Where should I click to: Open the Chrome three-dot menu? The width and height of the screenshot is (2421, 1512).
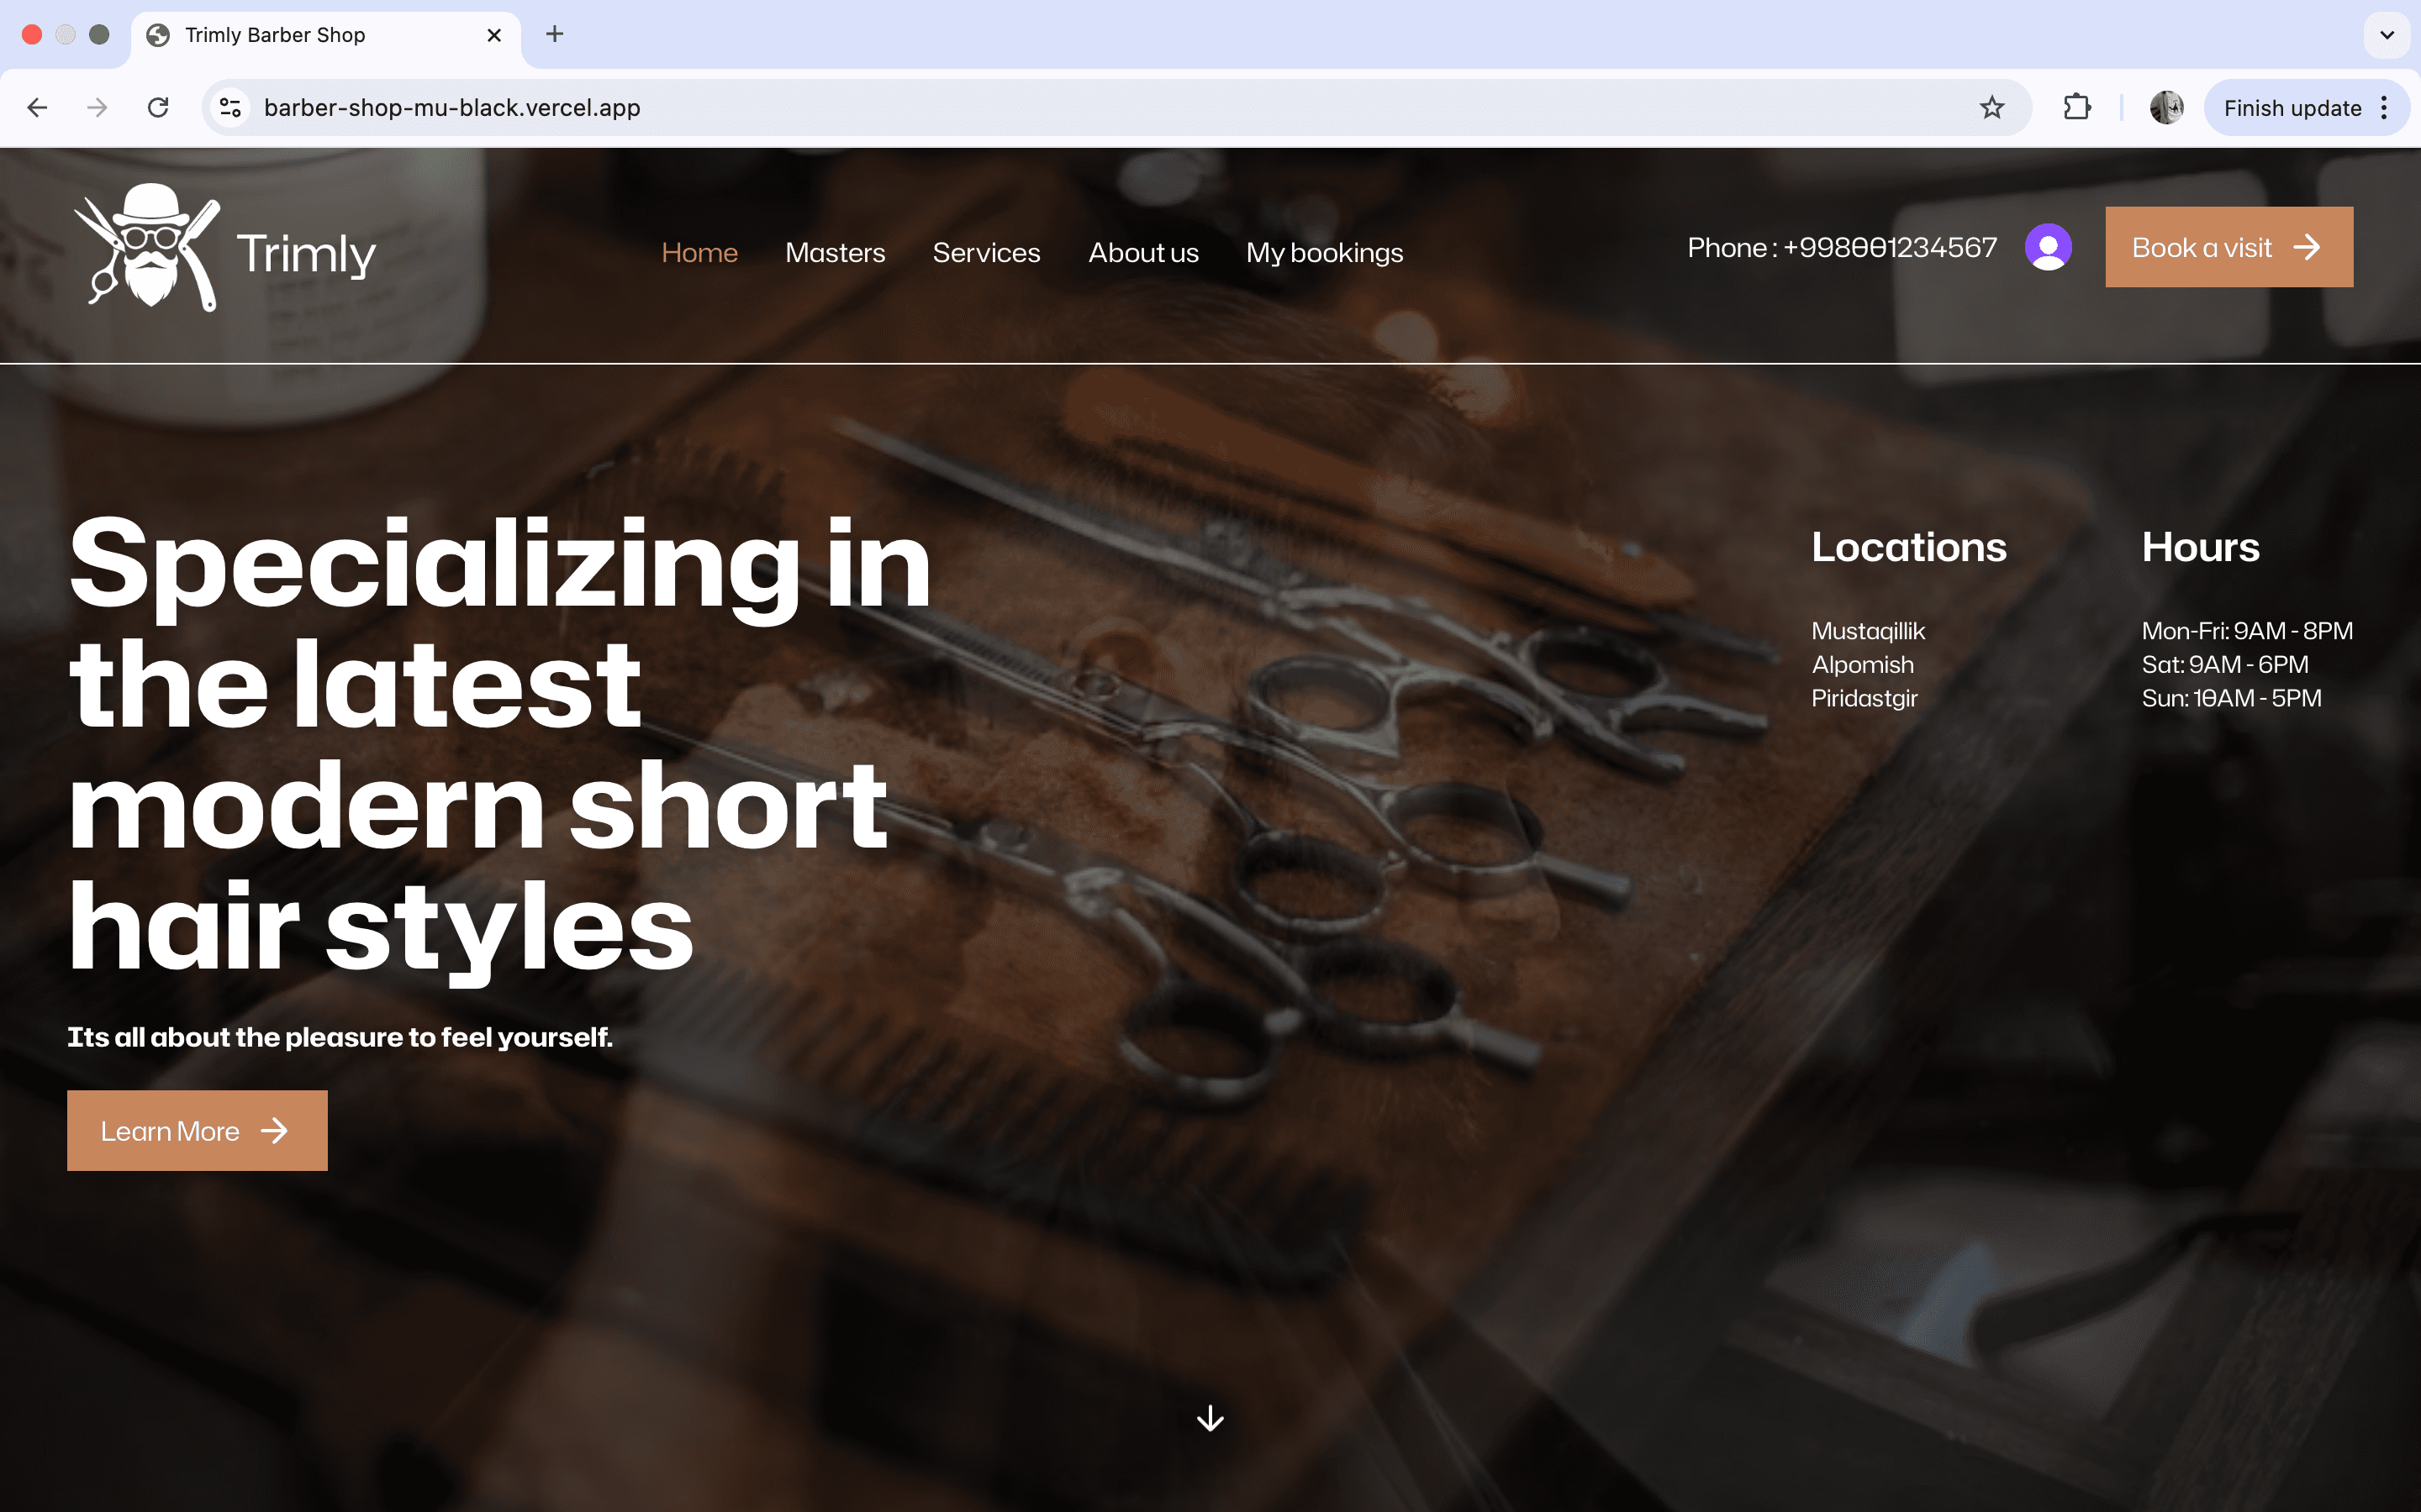click(2385, 108)
